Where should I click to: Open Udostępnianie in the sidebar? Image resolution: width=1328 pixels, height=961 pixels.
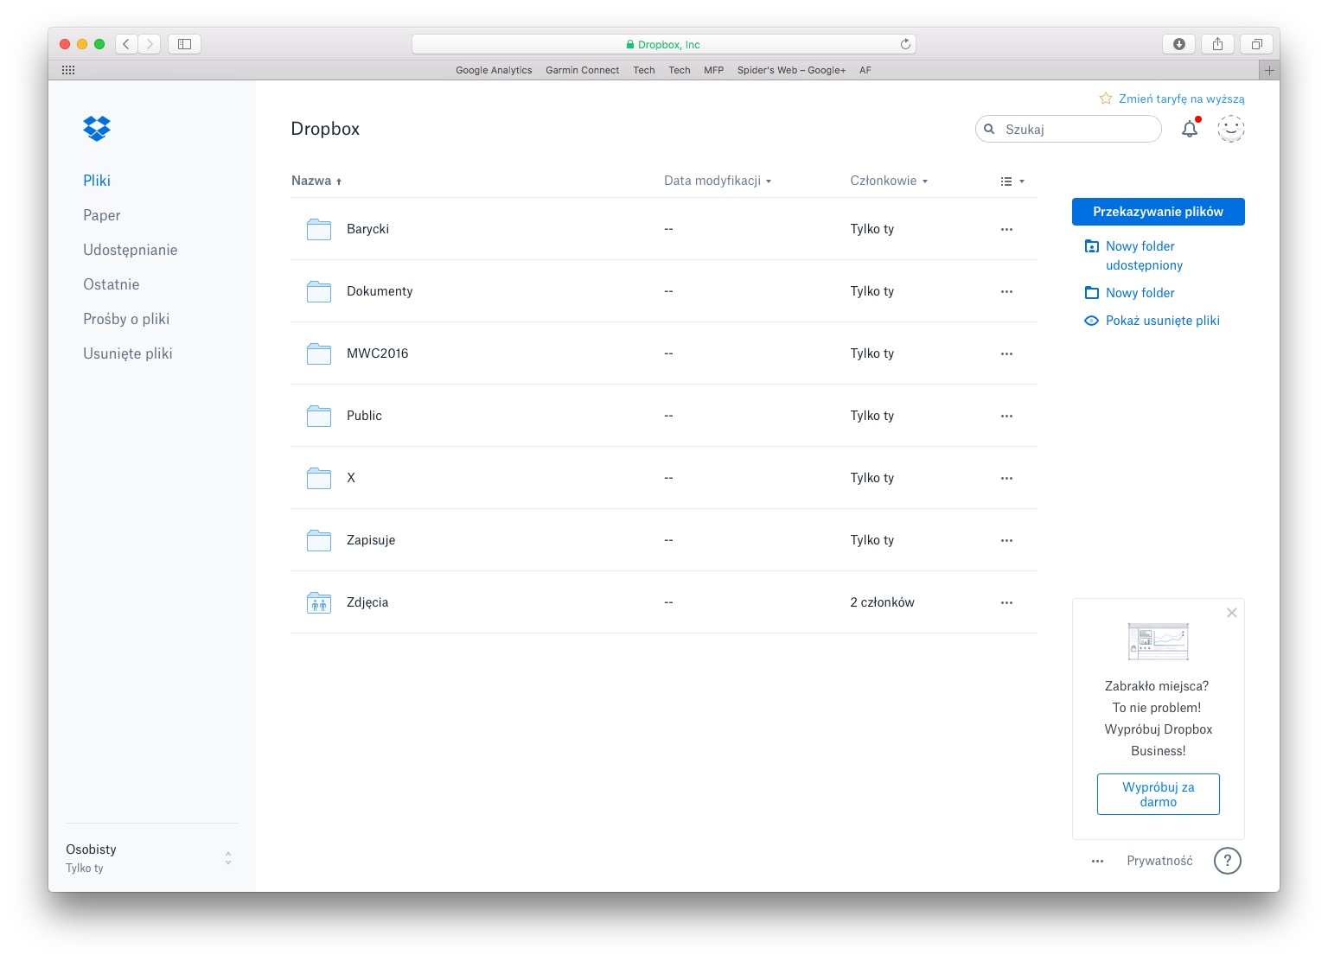coord(131,250)
